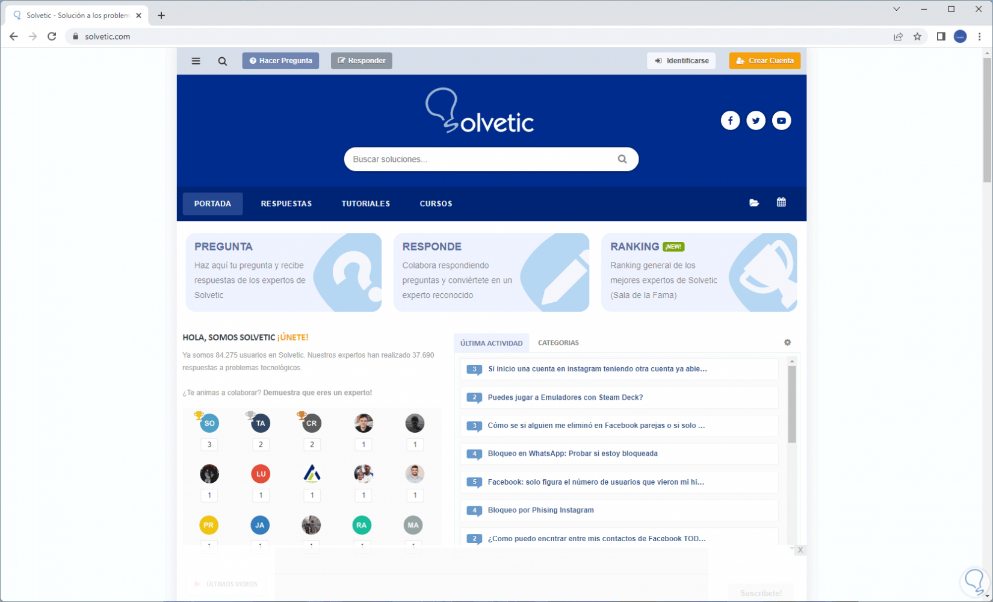This screenshot has width=993, height=602.
Task: Click the Solvetic logo
Action: (x=480, y=110)
